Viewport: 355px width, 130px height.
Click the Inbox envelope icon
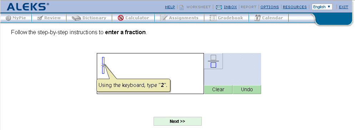coord(219,7)
